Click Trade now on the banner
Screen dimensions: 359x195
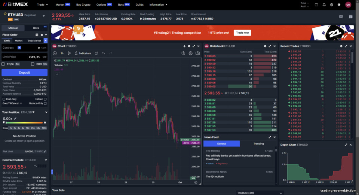(242, 33)
